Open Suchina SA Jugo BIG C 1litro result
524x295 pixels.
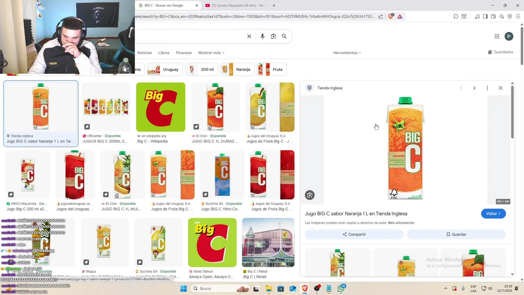(x=222, y=181)
